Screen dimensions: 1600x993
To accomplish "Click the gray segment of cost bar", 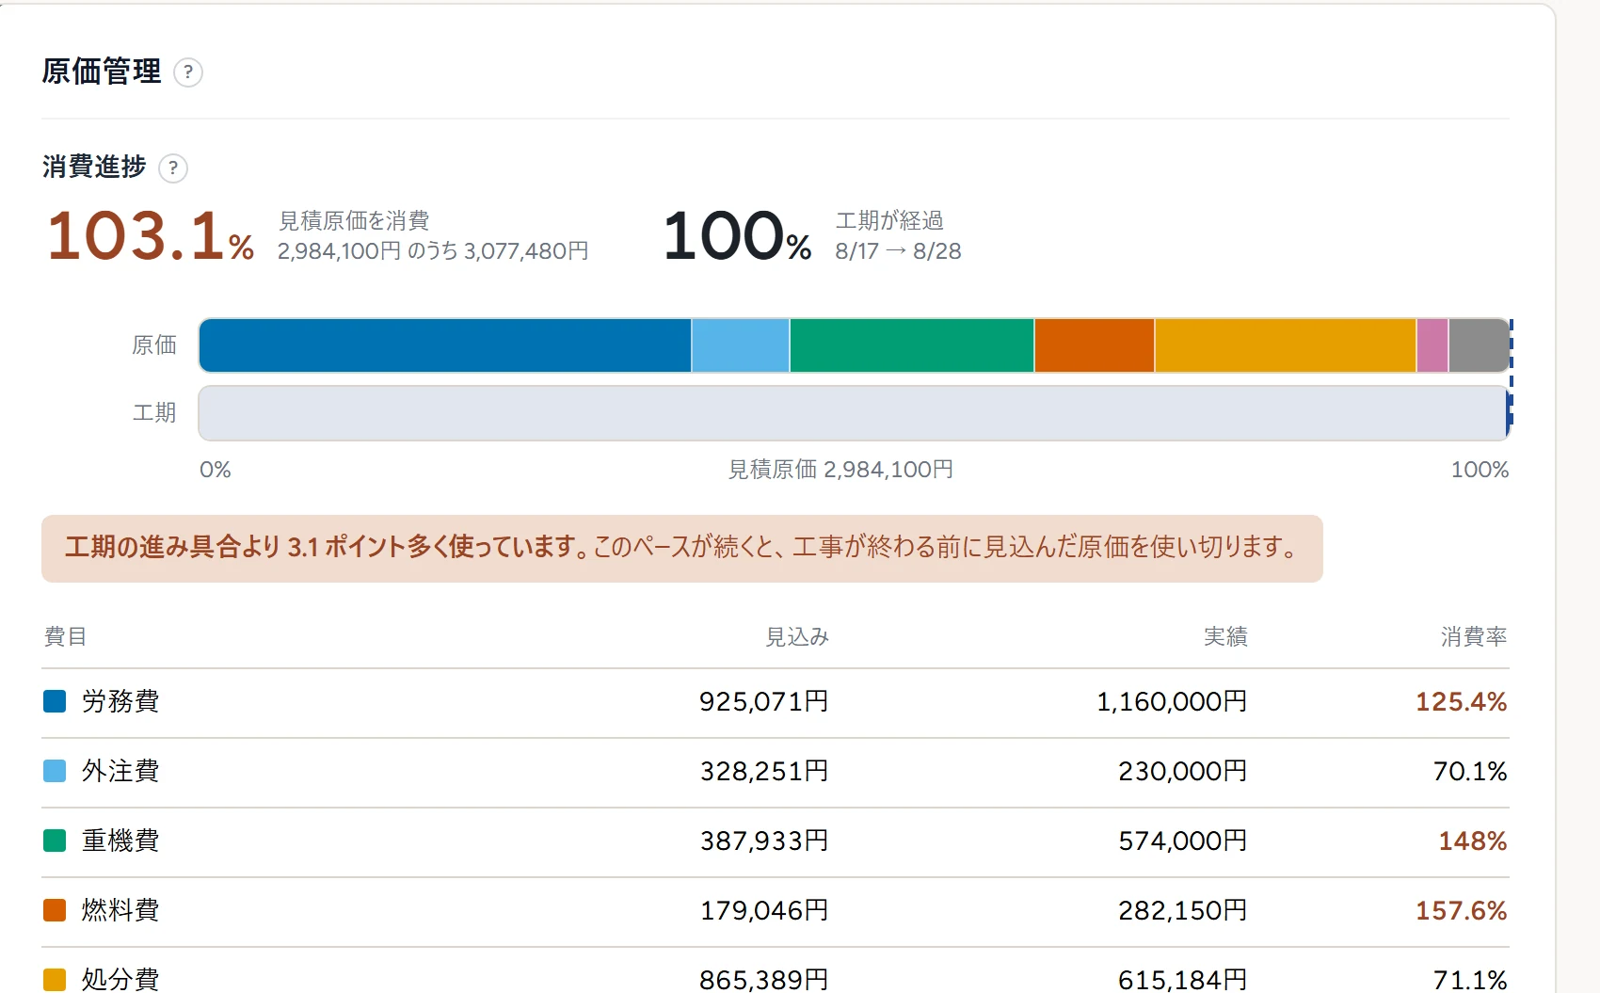I will 1480,345.
